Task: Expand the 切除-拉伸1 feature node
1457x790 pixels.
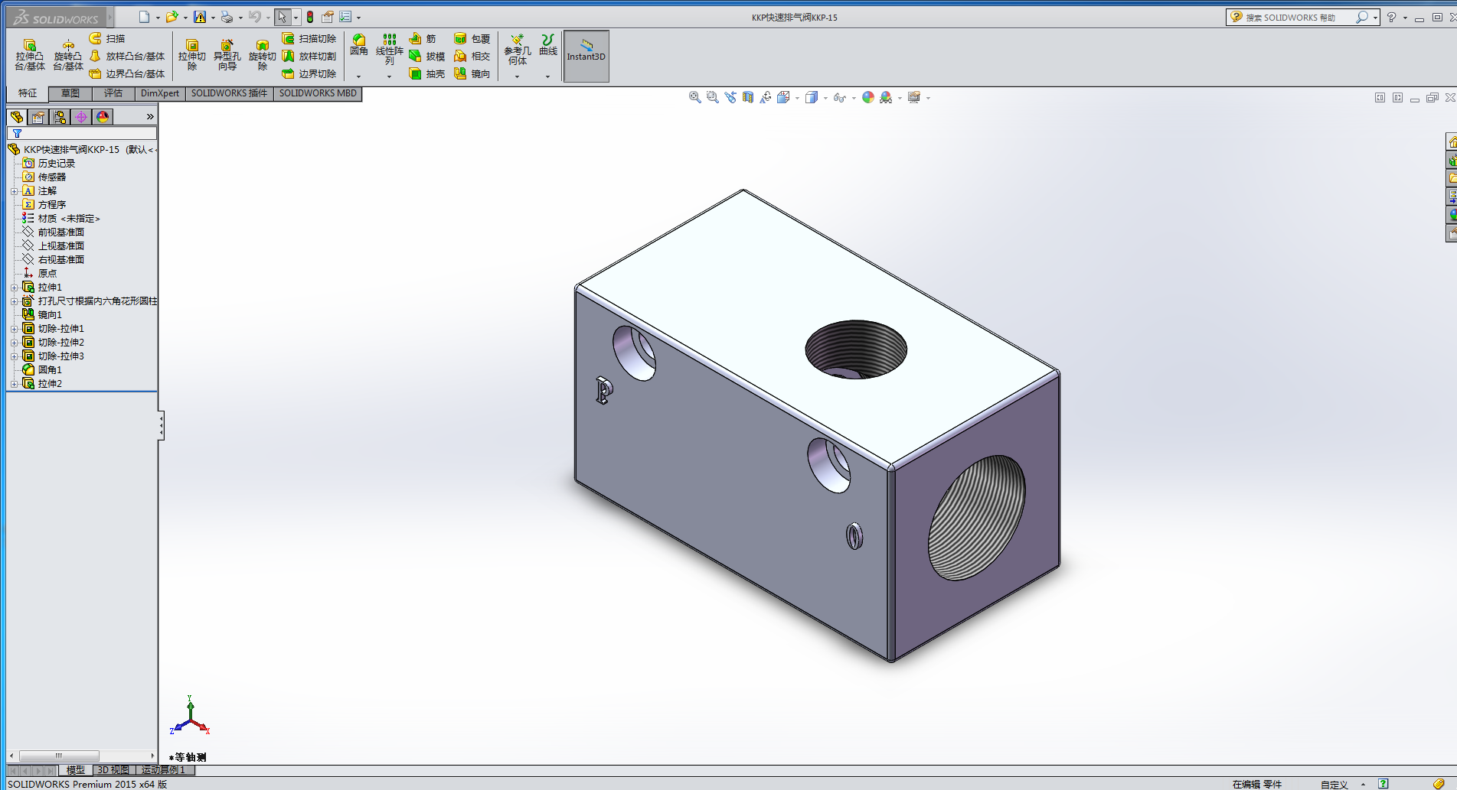Action: click(14, 329)
